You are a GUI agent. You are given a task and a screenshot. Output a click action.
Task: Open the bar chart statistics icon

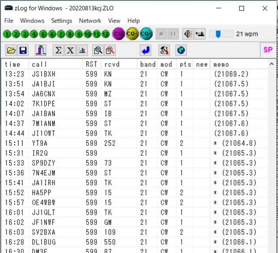pyautogui.click(x=82, y=50)
